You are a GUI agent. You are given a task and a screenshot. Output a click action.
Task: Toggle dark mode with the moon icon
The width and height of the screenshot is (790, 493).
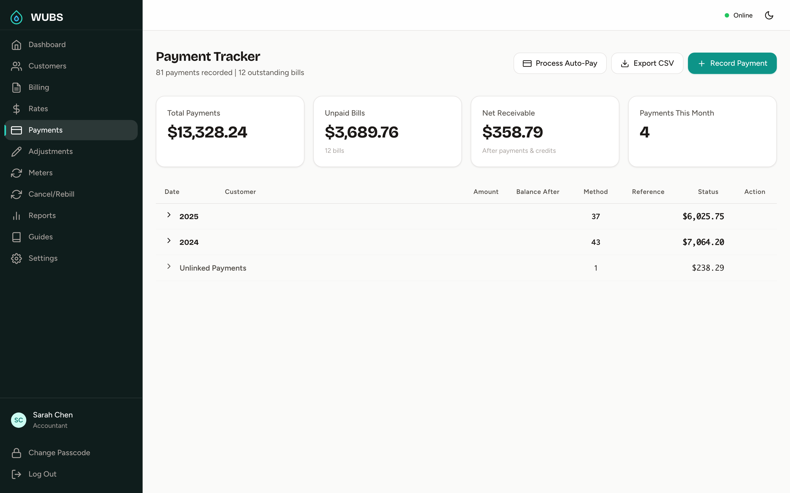769,15
